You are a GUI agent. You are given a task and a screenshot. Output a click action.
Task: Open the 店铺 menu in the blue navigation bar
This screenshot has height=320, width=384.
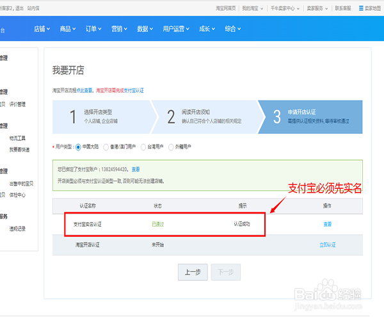[x=42, y=29]
